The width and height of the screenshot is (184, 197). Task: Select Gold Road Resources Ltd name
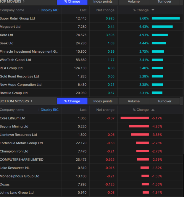(x=20, y=76)
